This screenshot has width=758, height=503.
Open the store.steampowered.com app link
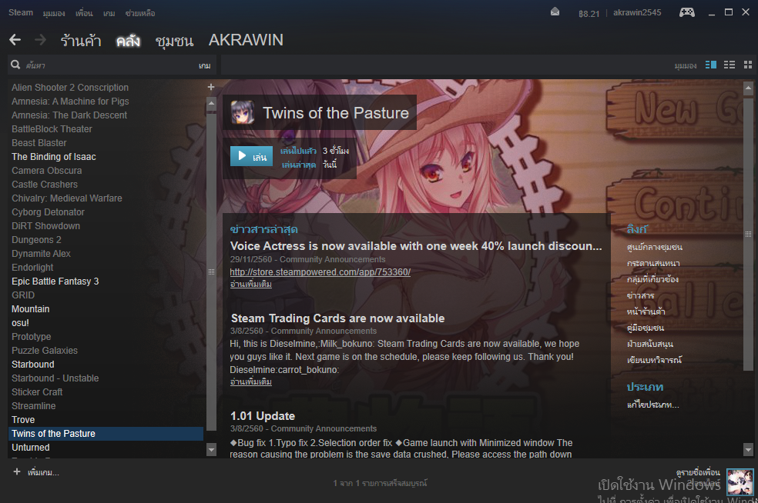(x=320, y=271)
